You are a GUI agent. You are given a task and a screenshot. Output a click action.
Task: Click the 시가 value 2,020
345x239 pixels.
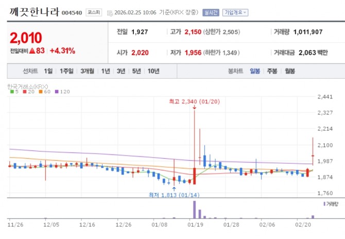[140, 53]
